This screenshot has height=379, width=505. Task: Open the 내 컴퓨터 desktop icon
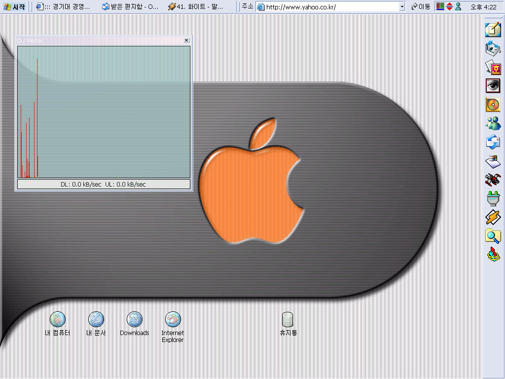point(58,320)
